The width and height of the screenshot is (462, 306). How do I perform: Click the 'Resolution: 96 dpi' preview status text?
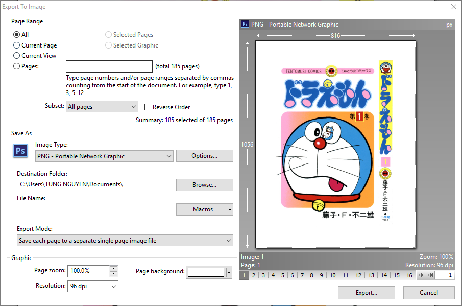[429, 265]
